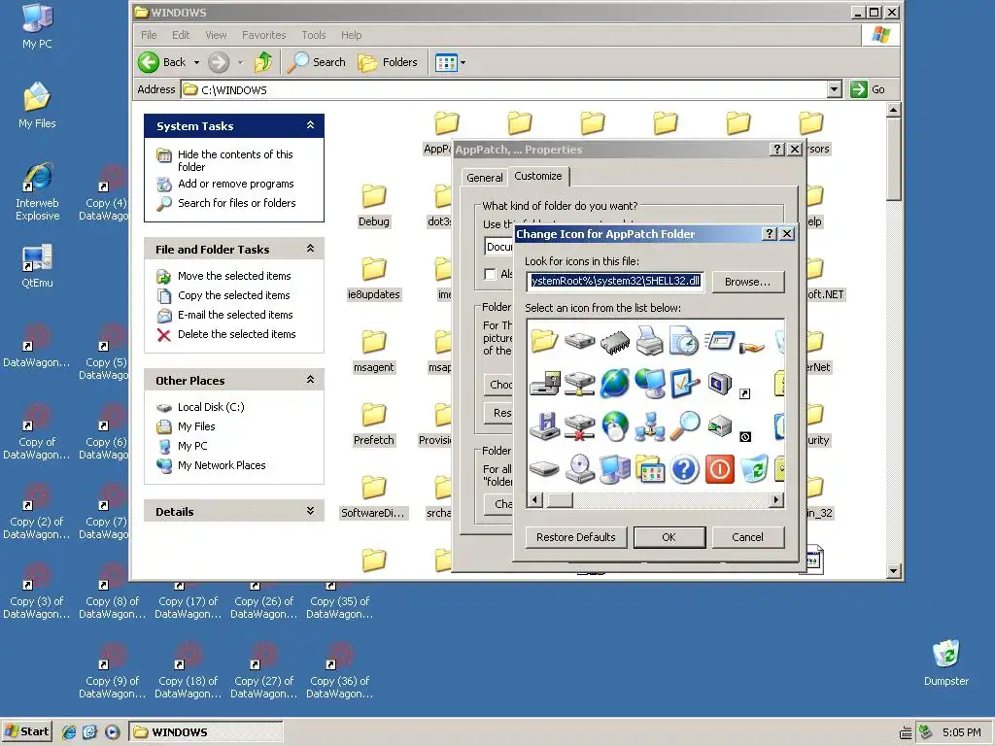The width and height of the screenshot is (995, 746).
Task: Select the Internet Explorer globe icon
Action: click(x=615, y=383)
